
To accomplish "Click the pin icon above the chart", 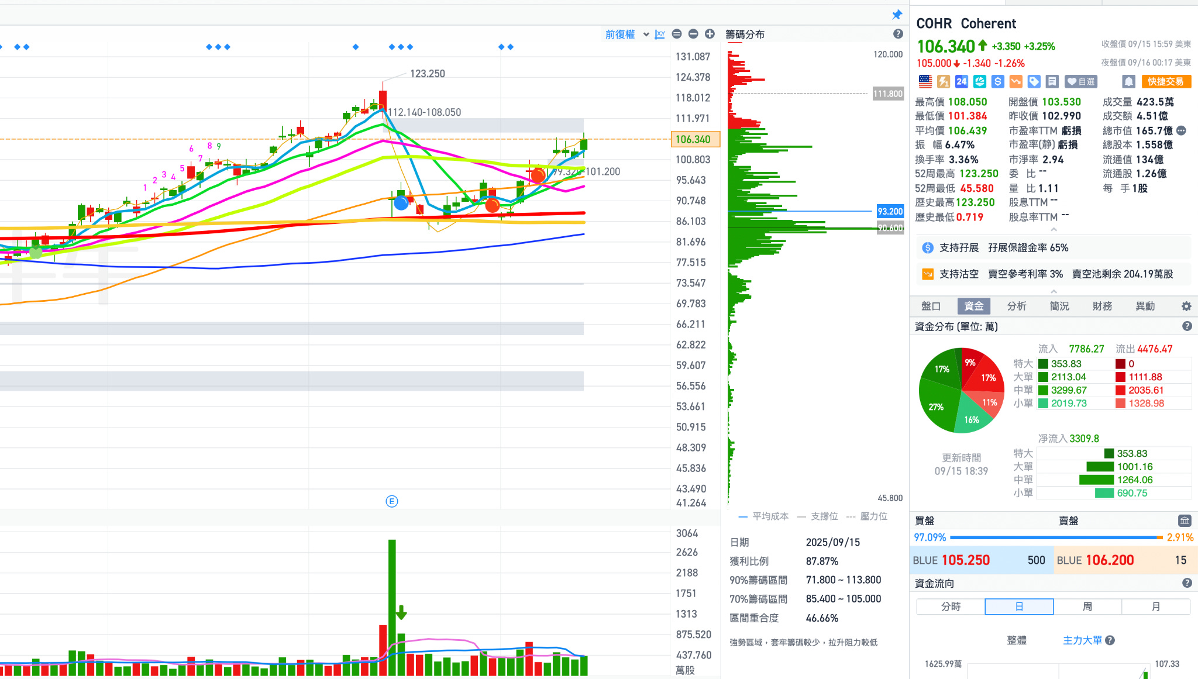I will pos(897,15).
